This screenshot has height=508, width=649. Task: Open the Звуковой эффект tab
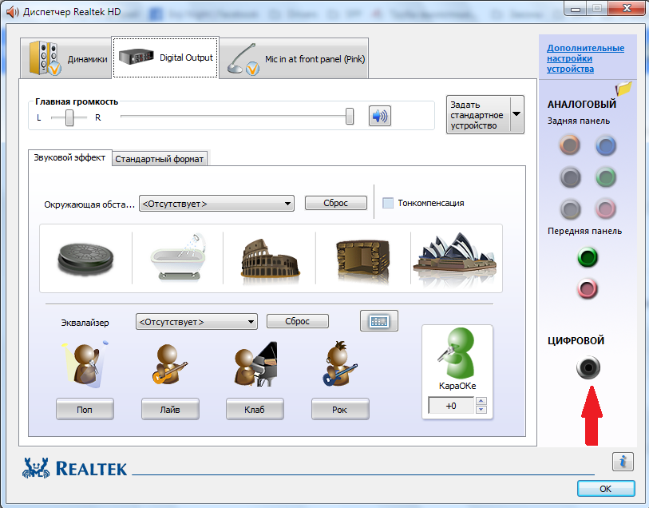(69, 157)
